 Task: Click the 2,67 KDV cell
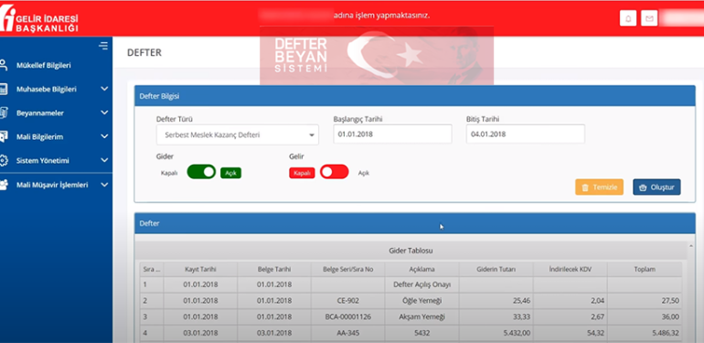(571, 317)
